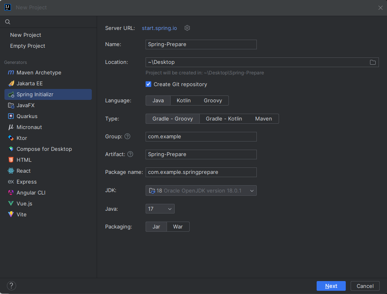Click the Angular CLI icon

[x=11, y=192]
